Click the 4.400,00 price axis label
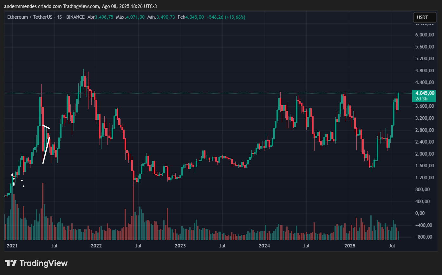Viewport: 442px width, 275px height. click(x=424, y=82)
